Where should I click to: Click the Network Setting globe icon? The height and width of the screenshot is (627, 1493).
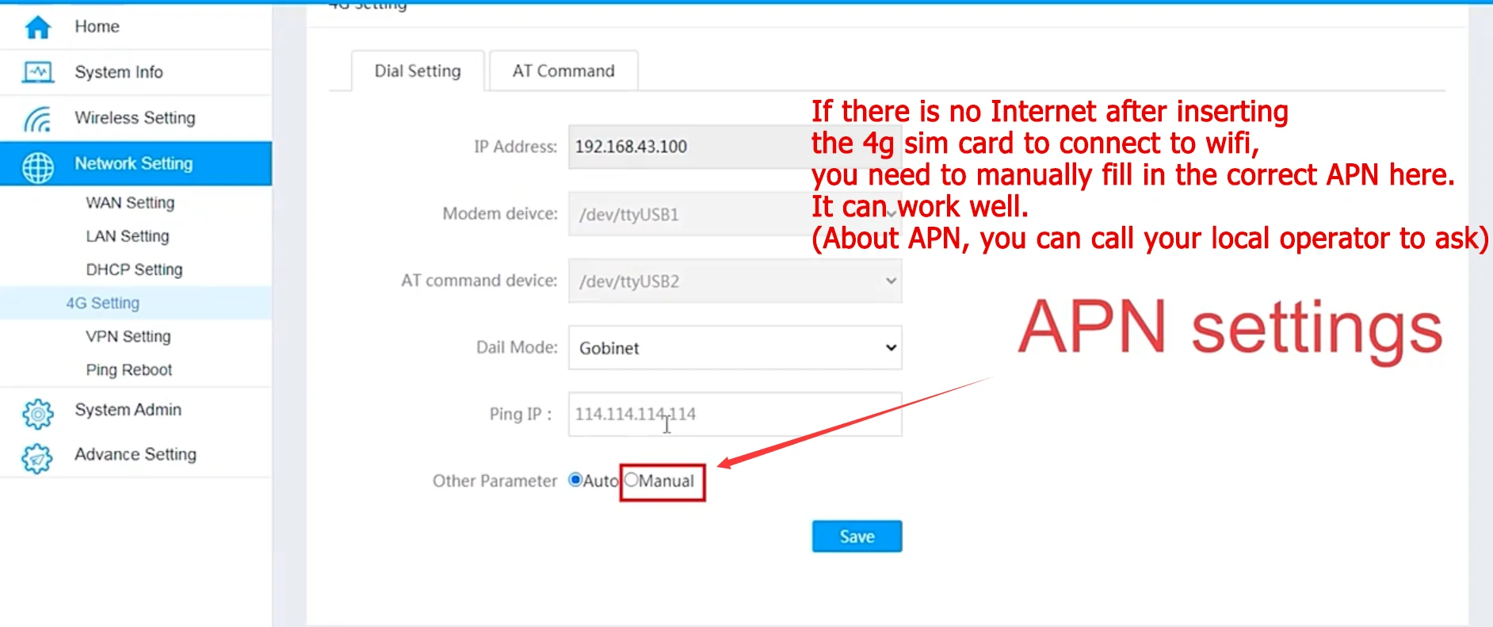pos(37,166)
